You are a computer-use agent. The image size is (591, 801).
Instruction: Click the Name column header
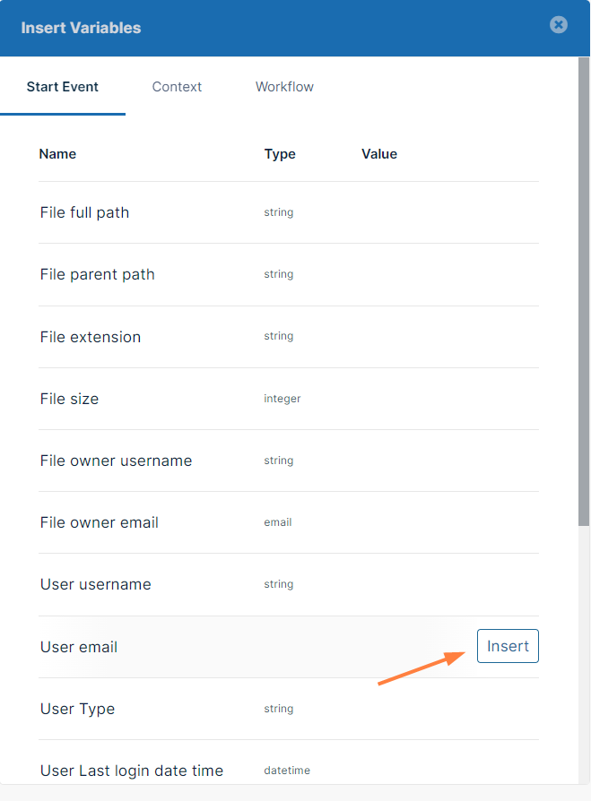point(57,154)
